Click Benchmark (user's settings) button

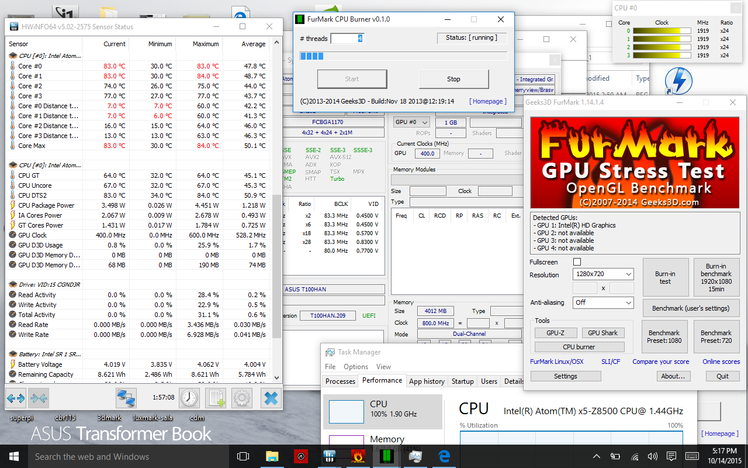691,308
